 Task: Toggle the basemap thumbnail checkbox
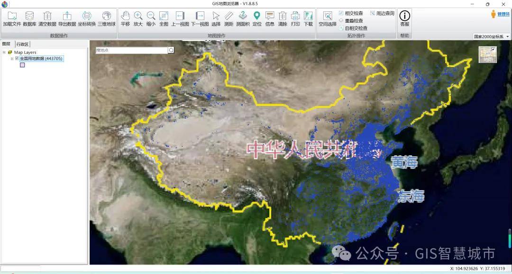(x=493, y=49)
